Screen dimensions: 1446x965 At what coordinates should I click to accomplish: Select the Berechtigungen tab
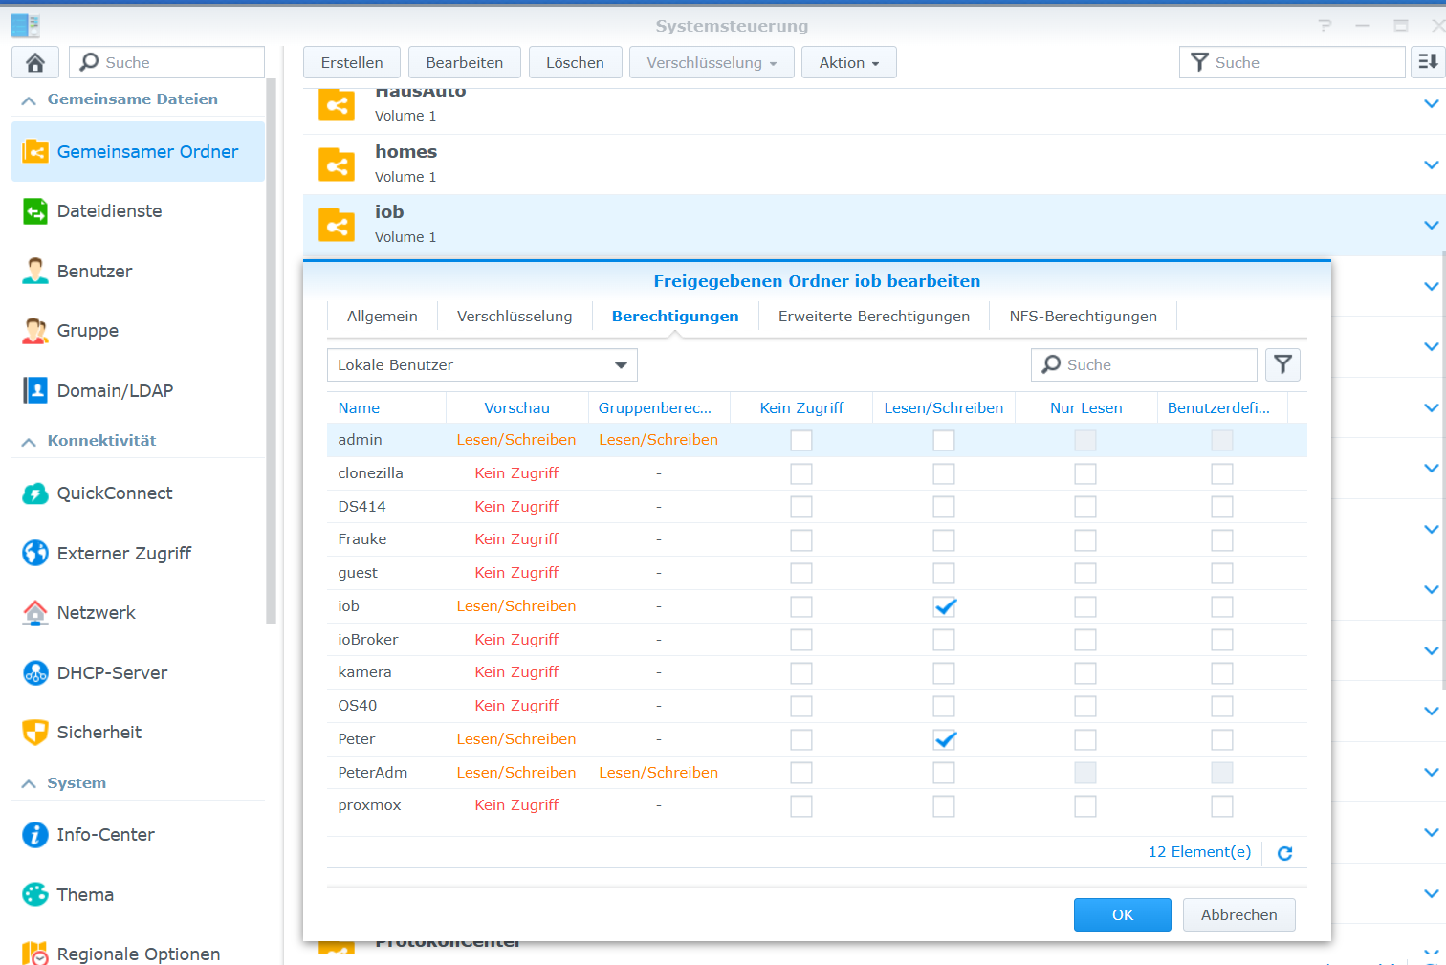click(x=675, y=317)
